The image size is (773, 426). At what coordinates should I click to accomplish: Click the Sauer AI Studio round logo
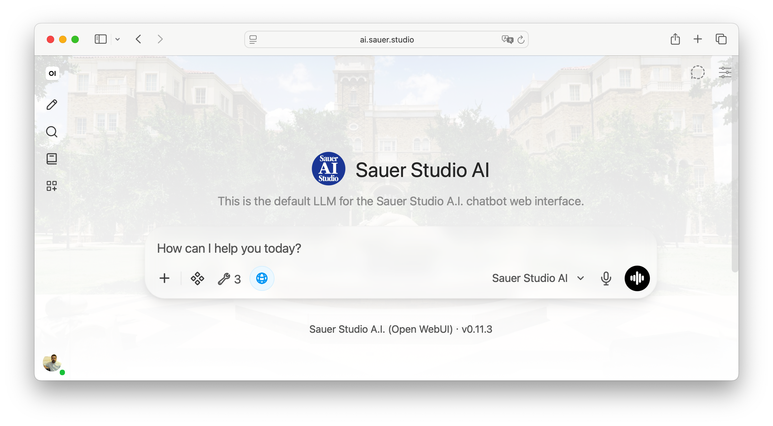pyautogui.click(x=328, y=169)
